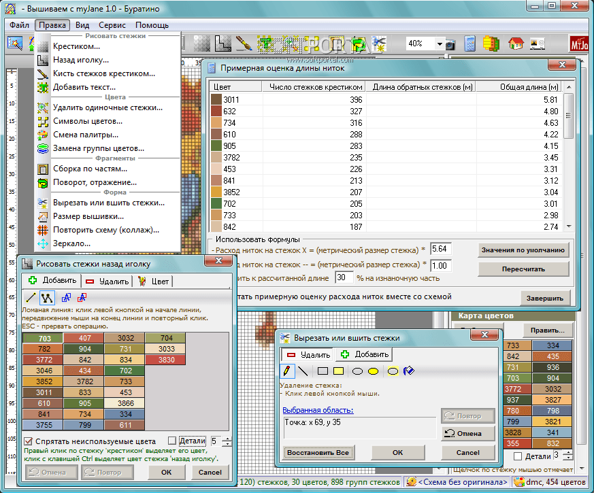Click scroll-down arrow of thread length table

569,226
